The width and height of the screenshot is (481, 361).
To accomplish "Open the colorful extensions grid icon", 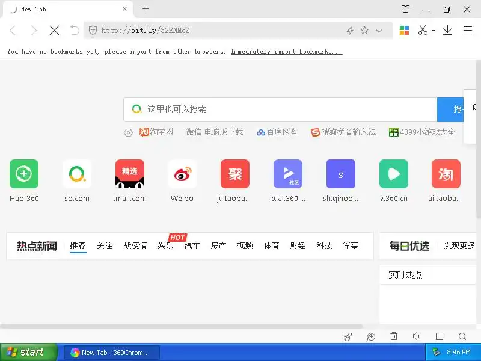I will (404, 31).
